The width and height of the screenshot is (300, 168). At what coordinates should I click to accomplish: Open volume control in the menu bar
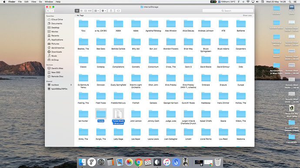[257, 2]
